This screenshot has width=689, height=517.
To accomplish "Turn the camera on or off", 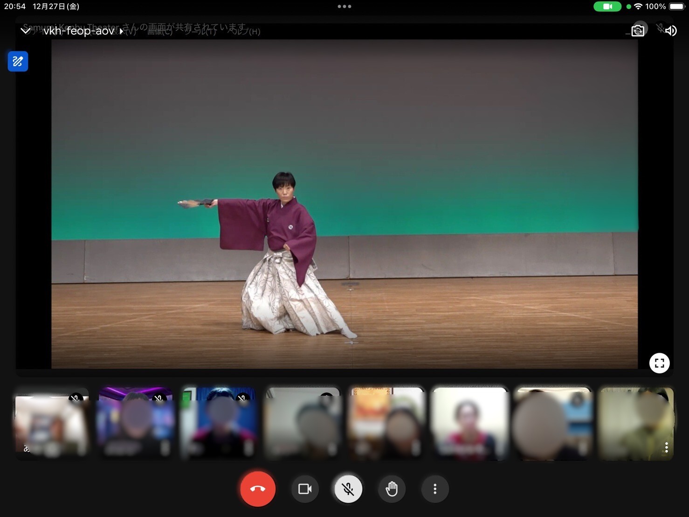I will point(305,489).
